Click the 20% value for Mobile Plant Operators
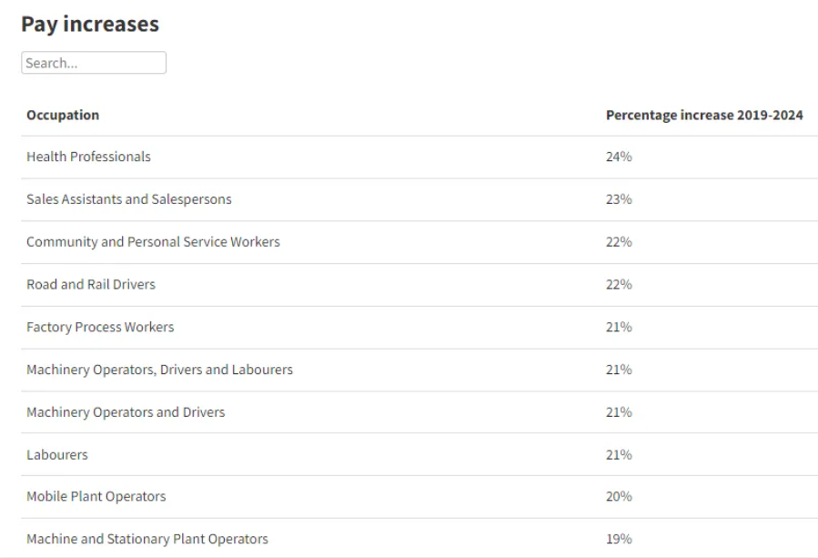The height and width of the screenshot is (558, 818). point(619,497)
